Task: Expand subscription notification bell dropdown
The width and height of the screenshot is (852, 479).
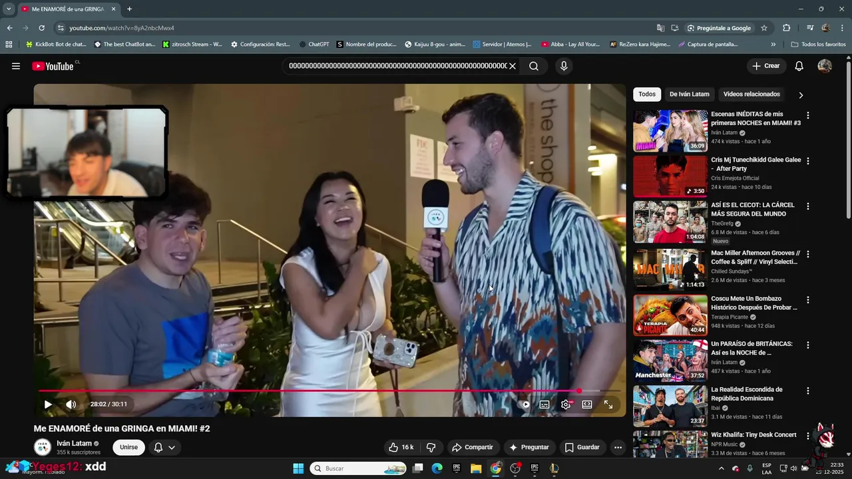Action: point(164,447)
